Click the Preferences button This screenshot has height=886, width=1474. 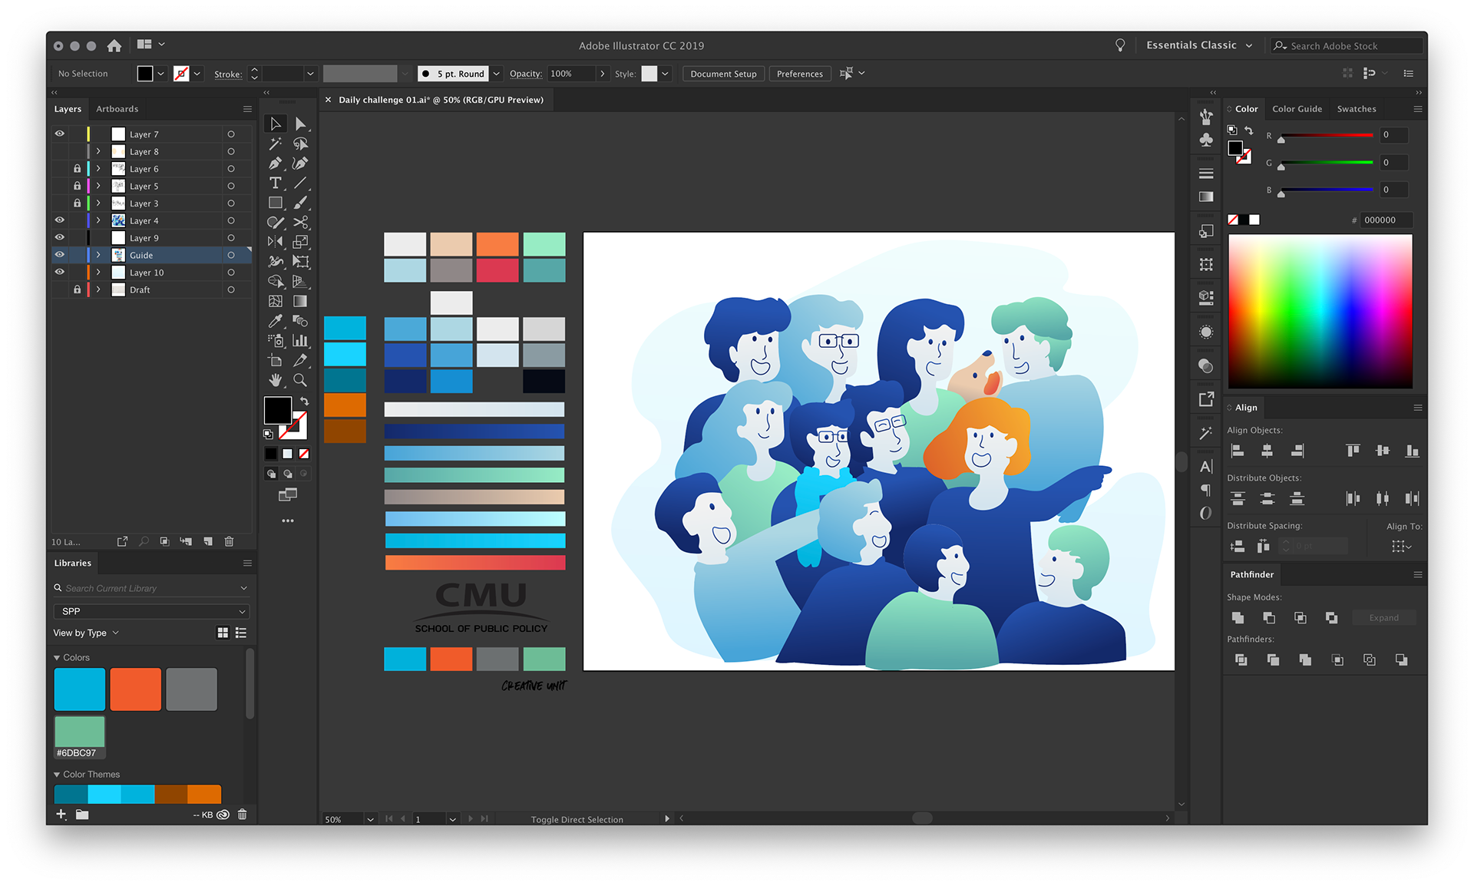(799, 74)
